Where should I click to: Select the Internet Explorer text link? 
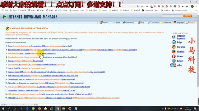(181, 37)
